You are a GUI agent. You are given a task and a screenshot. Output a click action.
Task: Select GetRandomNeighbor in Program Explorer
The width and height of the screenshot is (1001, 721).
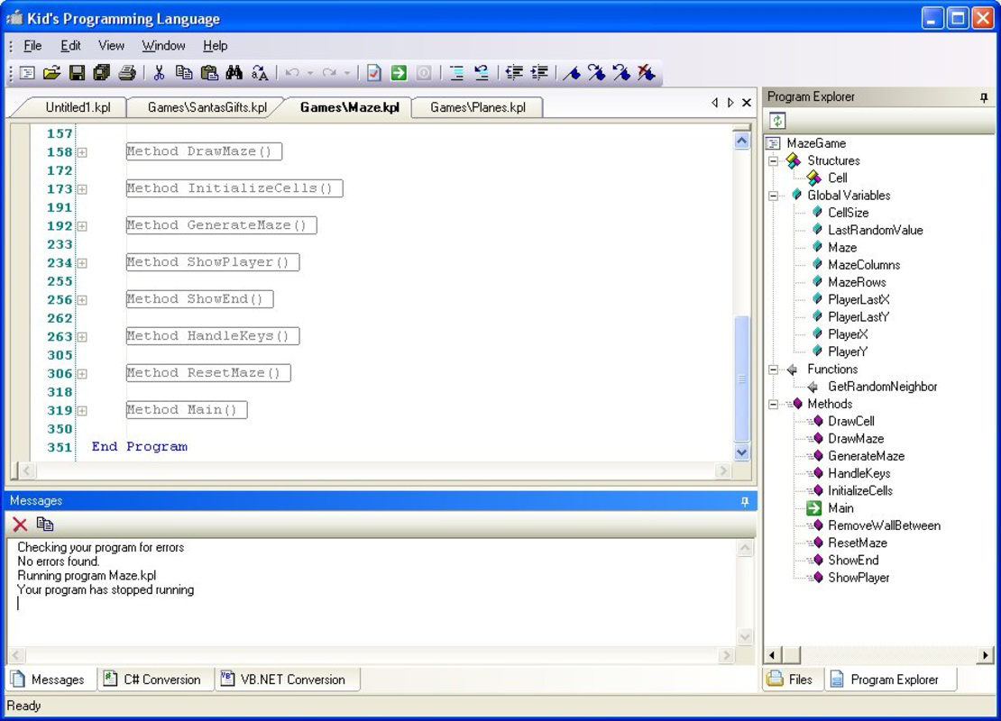(882, 387)
